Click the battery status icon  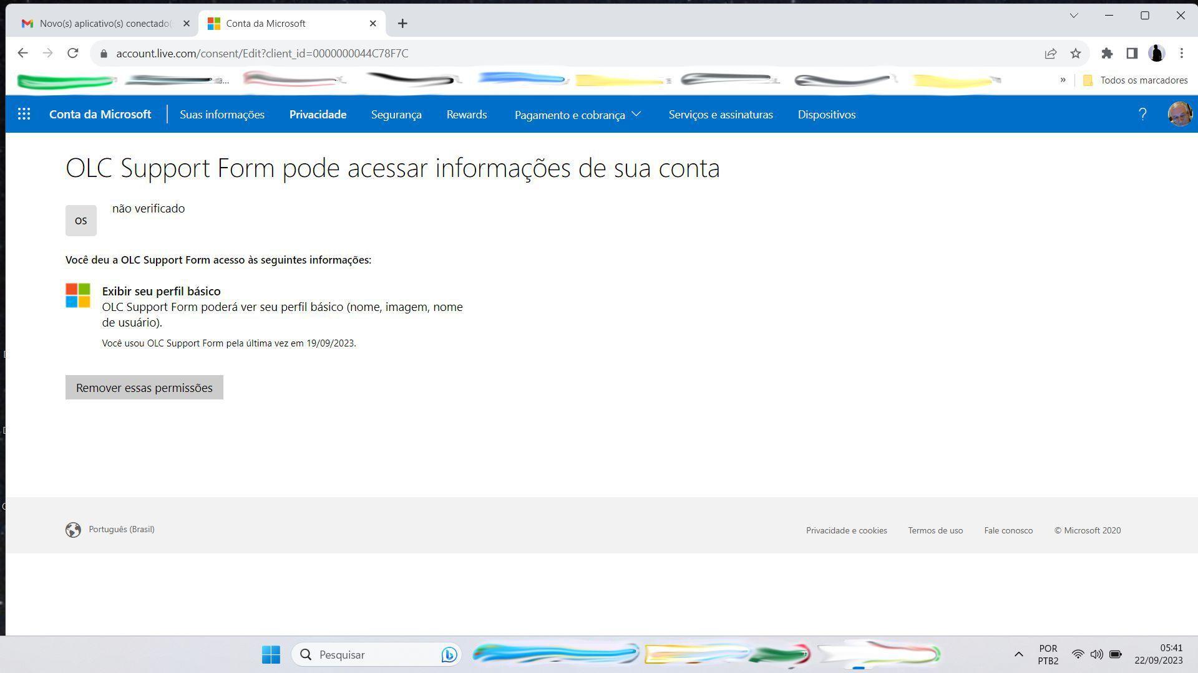(x=1116, y=654)
